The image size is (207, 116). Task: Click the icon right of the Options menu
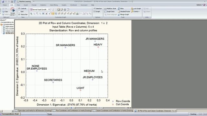coord(204,5)
